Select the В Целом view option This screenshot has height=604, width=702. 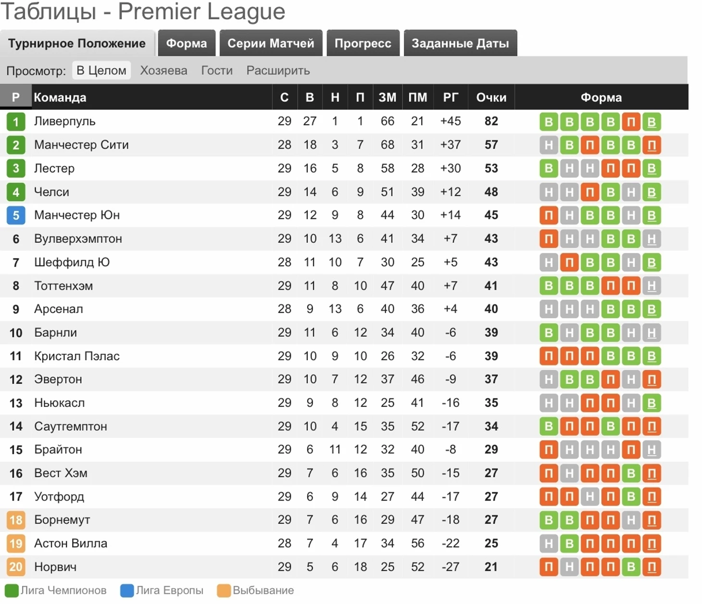(x=101, y=71)
